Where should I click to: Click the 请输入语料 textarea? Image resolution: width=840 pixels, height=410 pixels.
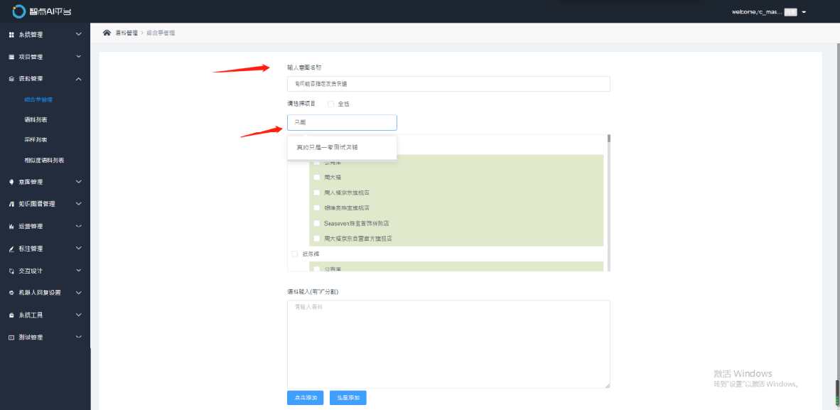448,344
